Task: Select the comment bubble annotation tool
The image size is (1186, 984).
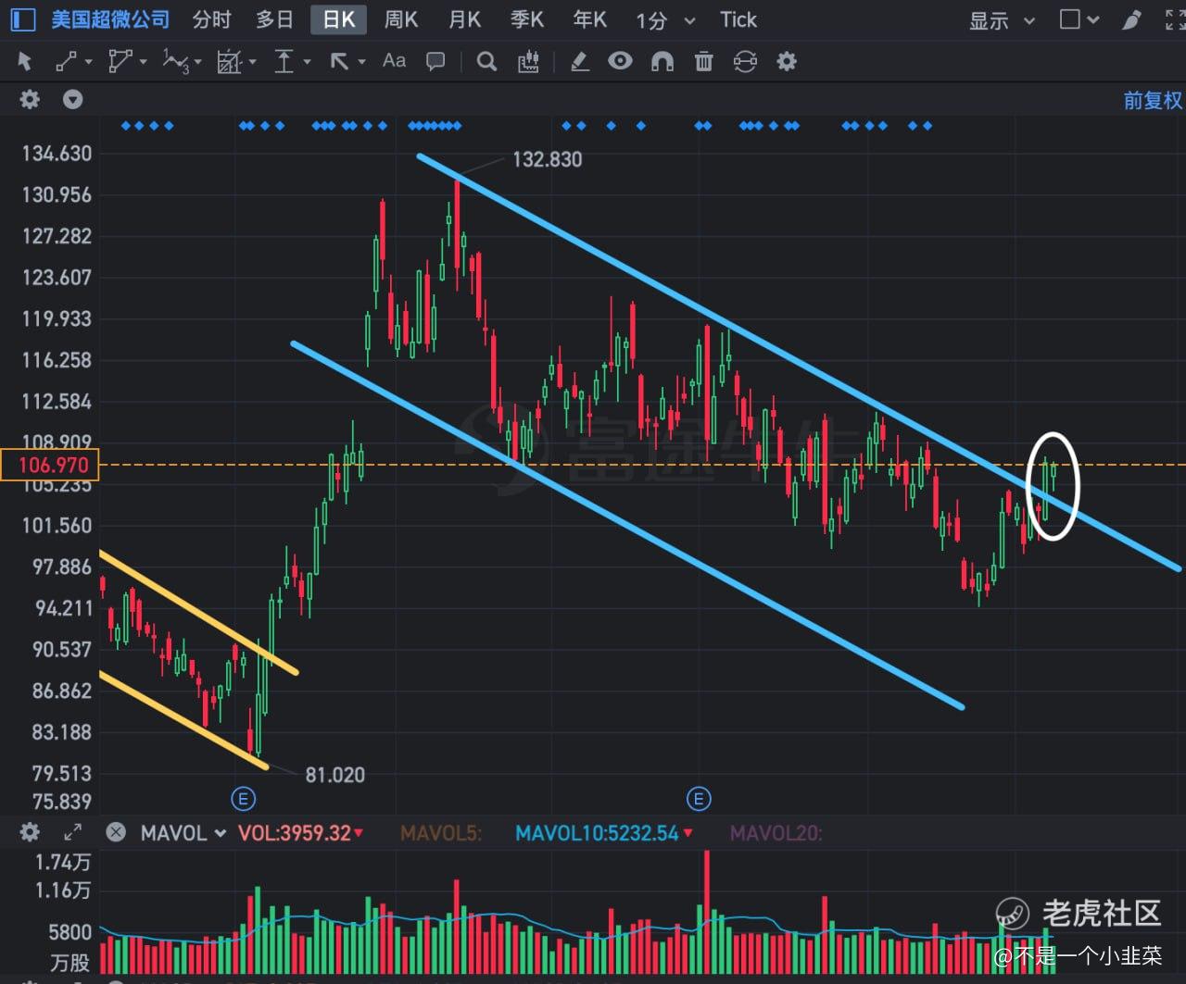Action: 435,62
